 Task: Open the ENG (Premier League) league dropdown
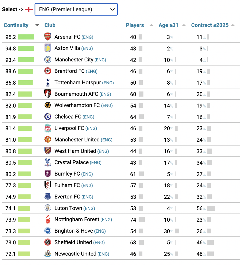click(x=76, y=9)
